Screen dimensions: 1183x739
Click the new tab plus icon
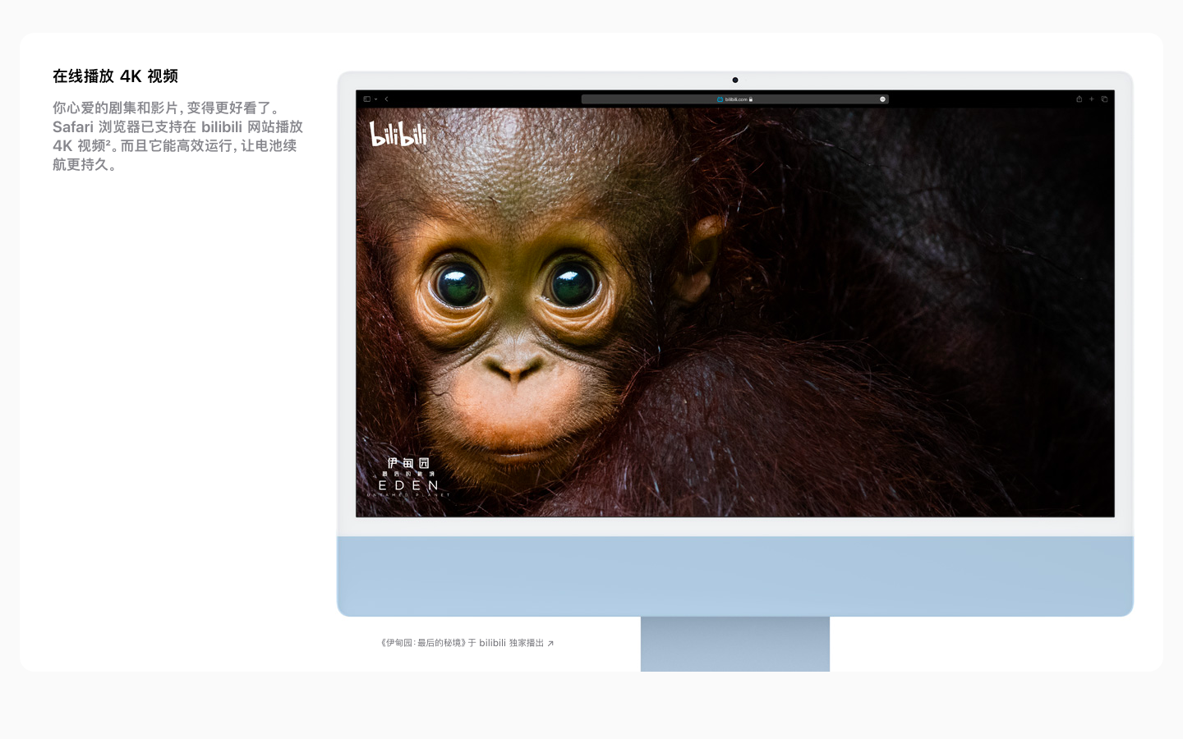coord(1092,99)
